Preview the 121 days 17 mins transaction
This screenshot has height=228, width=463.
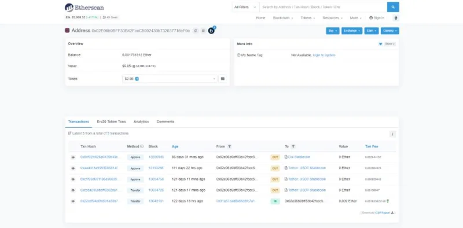[73, 190]
